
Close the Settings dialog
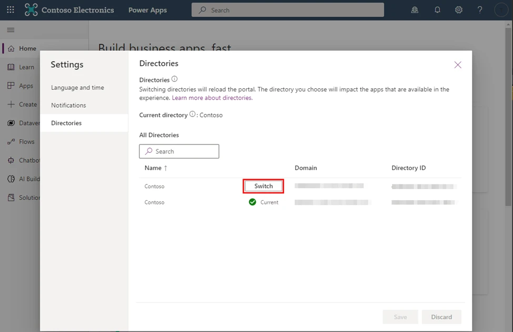click(458, 65)
